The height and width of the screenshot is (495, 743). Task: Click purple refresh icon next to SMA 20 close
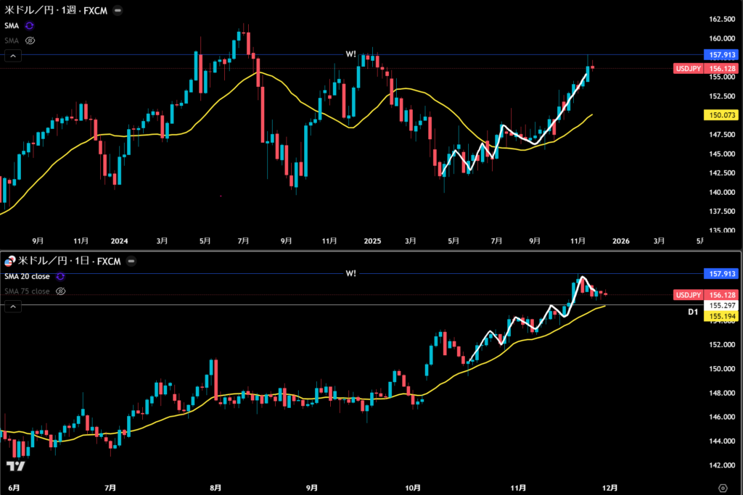tap(60, 276)
